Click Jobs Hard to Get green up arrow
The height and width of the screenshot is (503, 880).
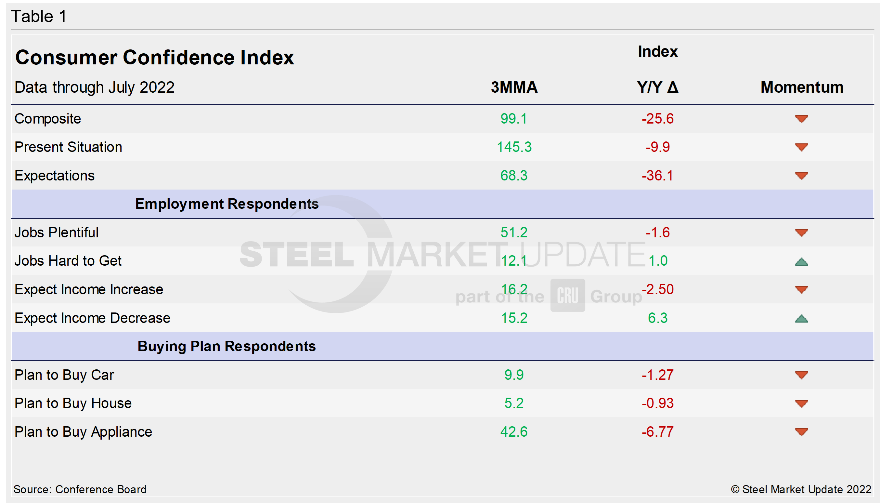801,261
